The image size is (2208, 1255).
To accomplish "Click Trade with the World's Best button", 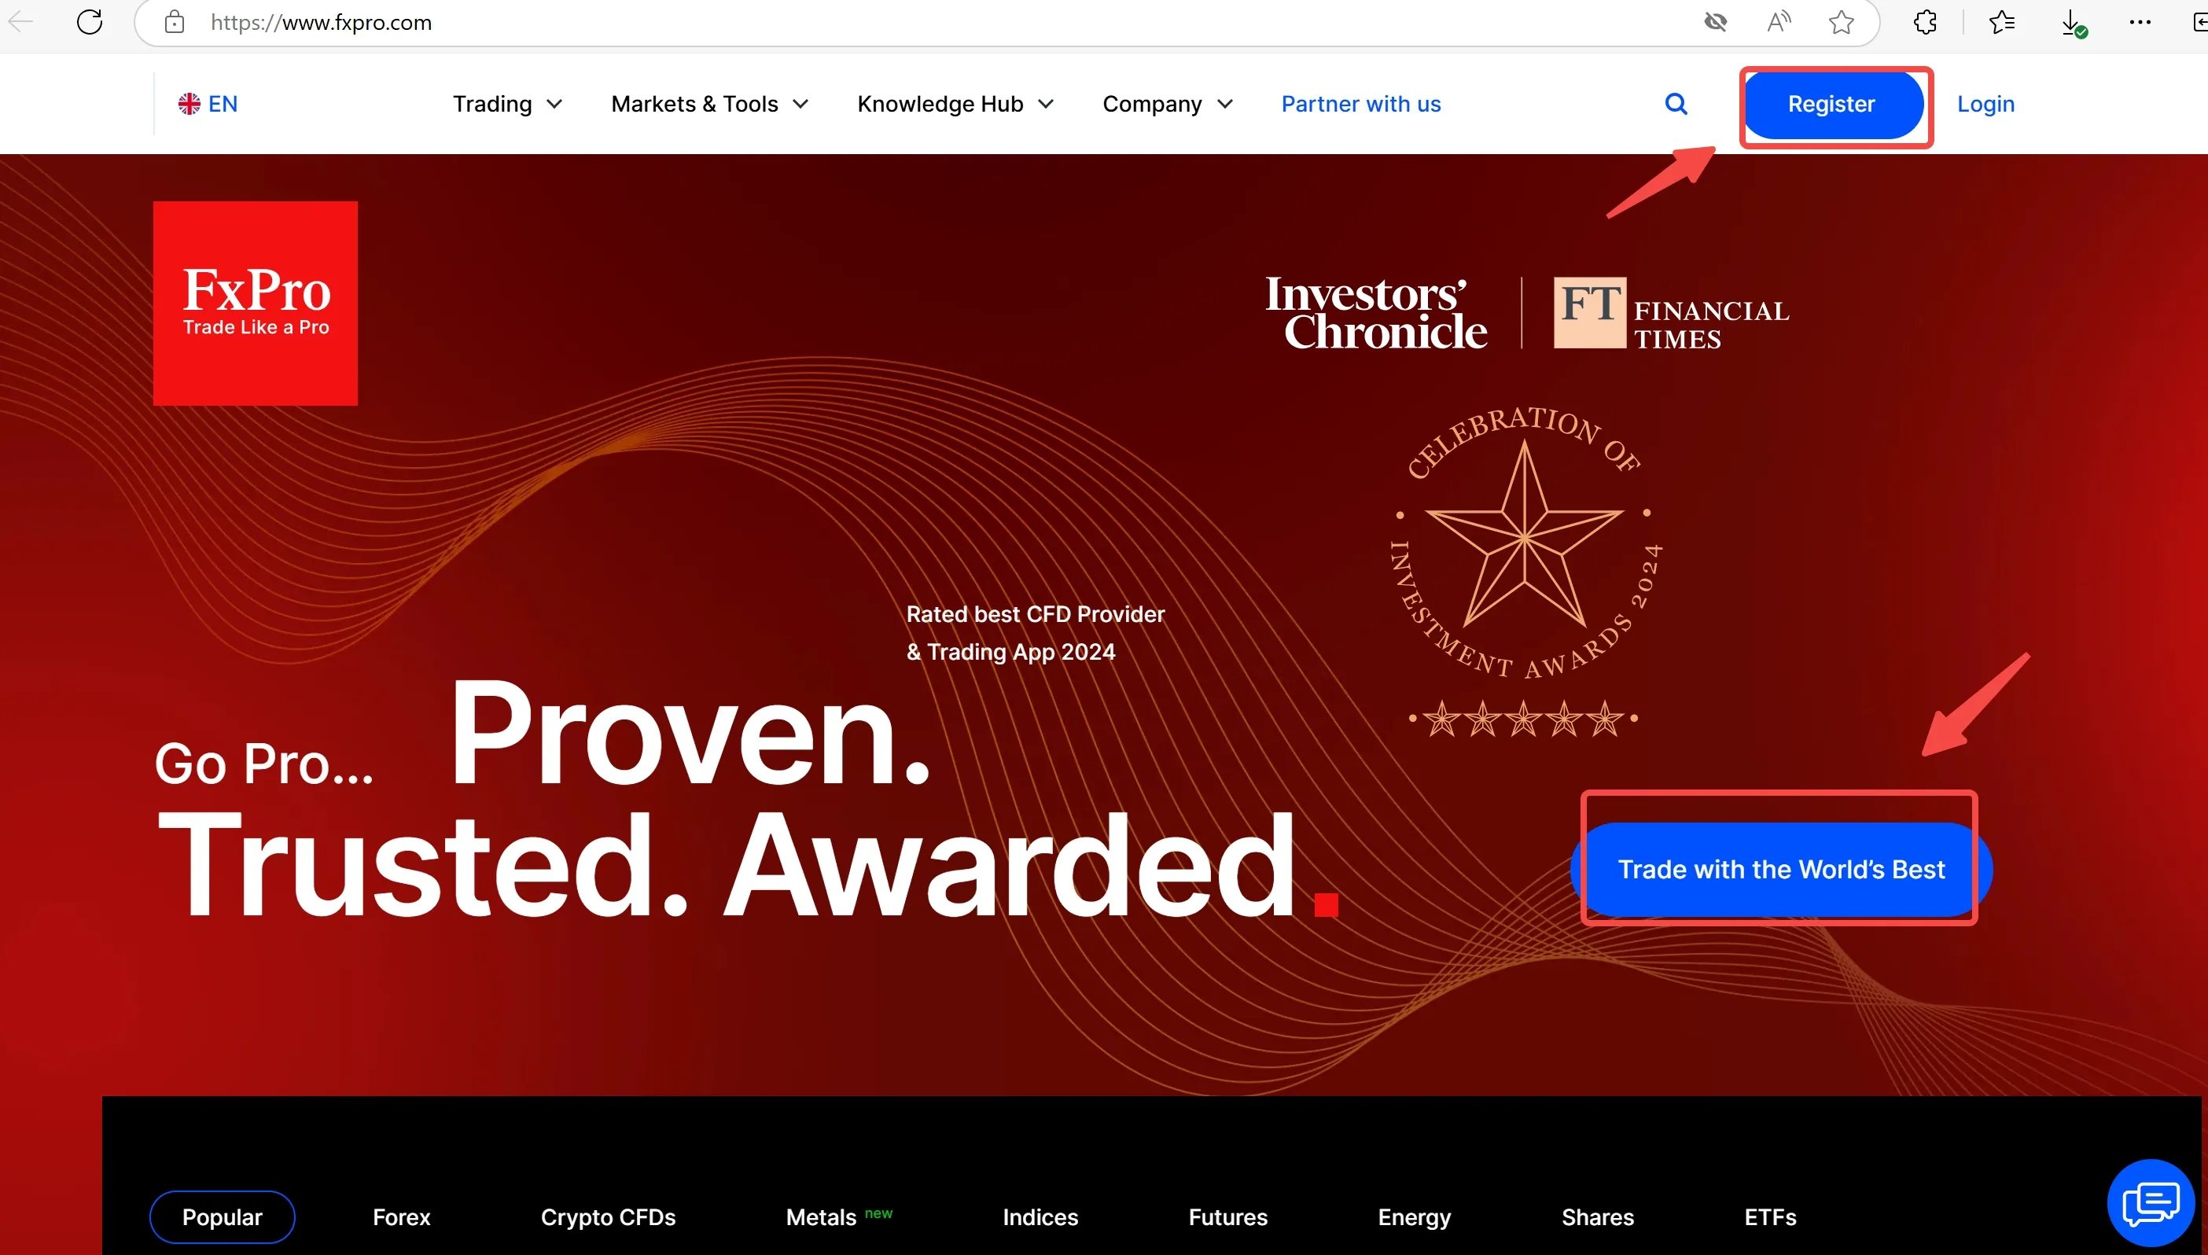I will pos(1781,870).
